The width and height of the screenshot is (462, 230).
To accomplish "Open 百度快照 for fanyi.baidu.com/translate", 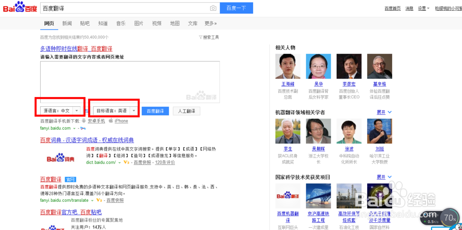I will (x=115, y=200).
